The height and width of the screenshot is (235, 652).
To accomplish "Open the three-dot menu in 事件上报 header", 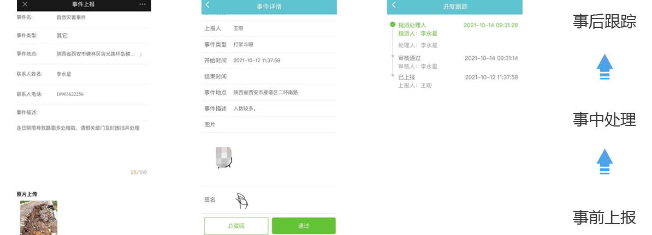I will click(142, 4).
